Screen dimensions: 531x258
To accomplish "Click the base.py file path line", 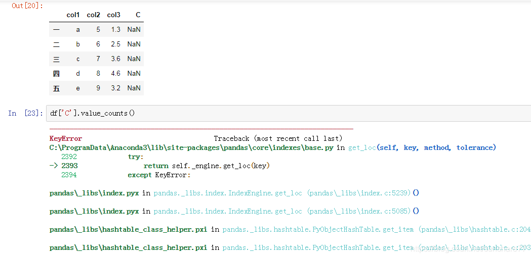I will (x=273, y=147).
